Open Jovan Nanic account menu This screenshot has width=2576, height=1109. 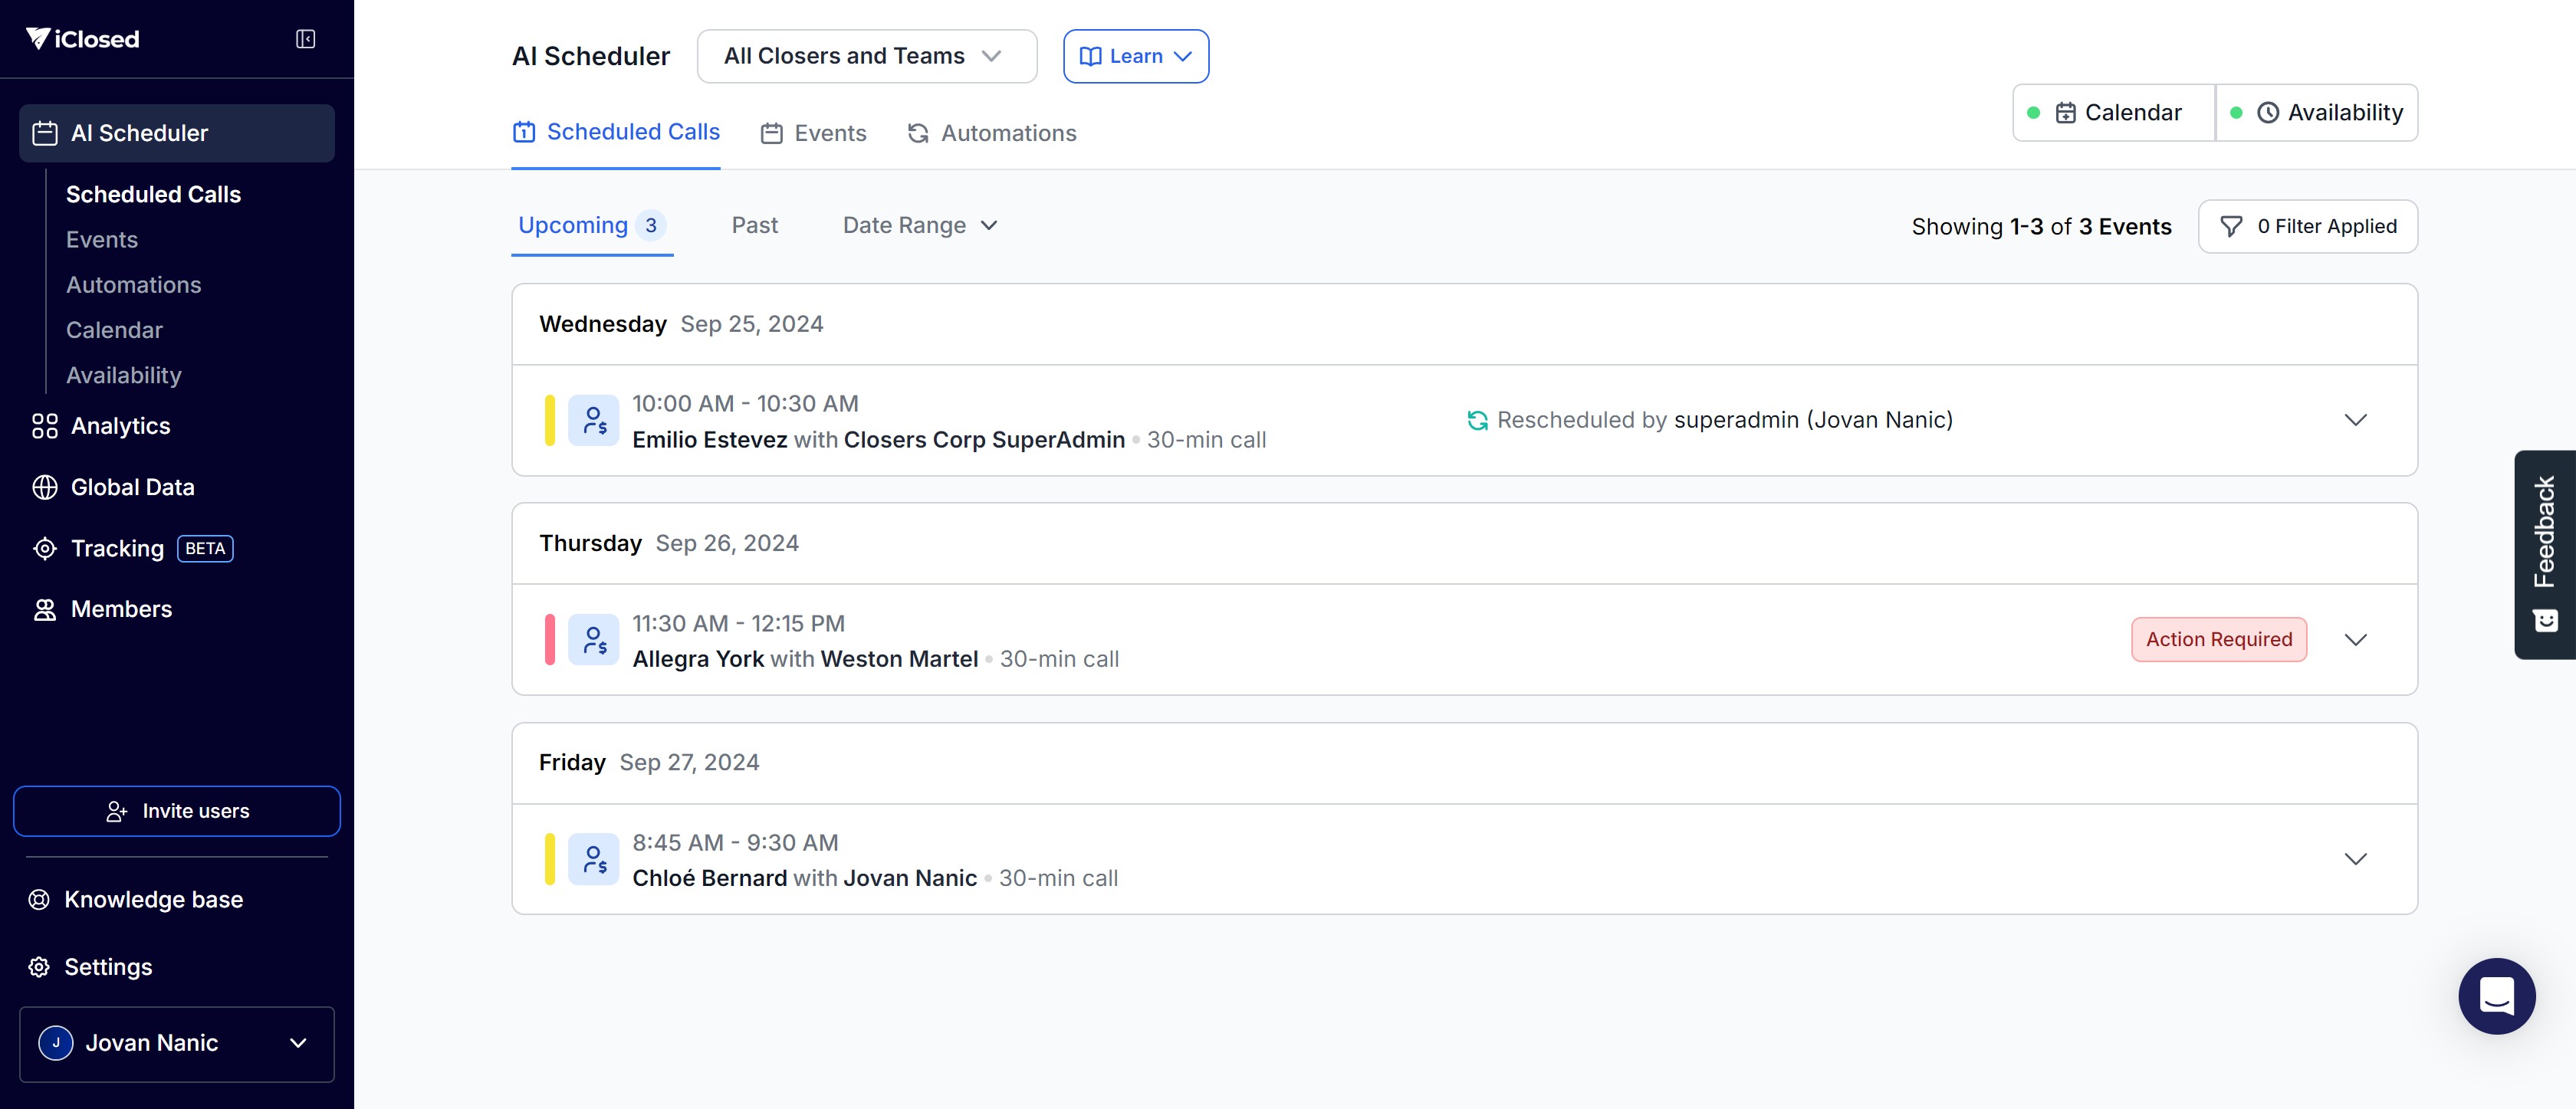pos(176,1043)
